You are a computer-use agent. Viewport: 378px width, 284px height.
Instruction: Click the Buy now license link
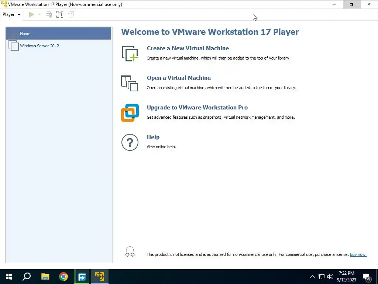coord(358,254)
